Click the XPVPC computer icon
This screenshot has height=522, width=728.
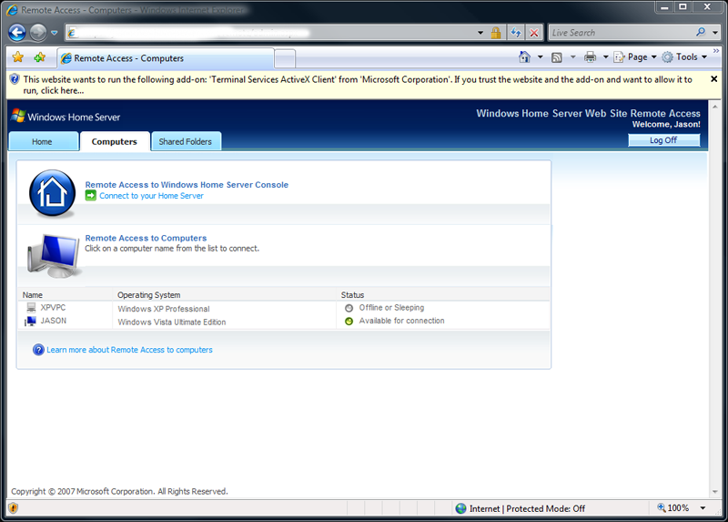coord(31,307)
